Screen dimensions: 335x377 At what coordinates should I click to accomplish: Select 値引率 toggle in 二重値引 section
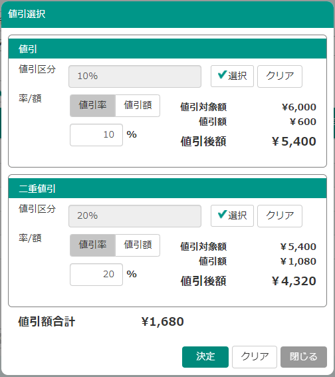pyautogui.click(x=93, y=245)
